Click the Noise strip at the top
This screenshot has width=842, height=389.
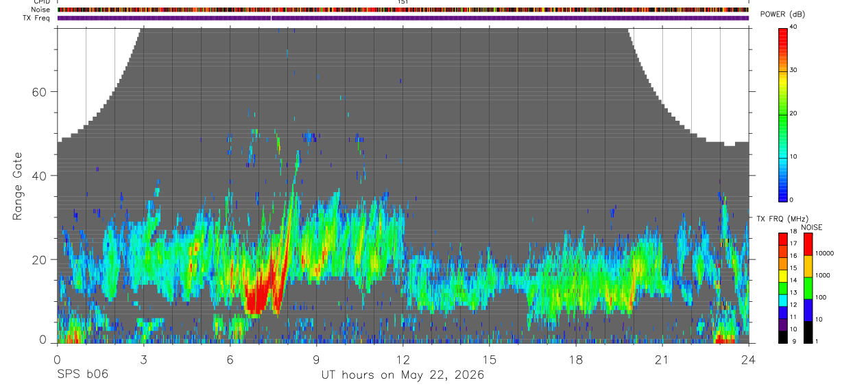tap(403, 10)
